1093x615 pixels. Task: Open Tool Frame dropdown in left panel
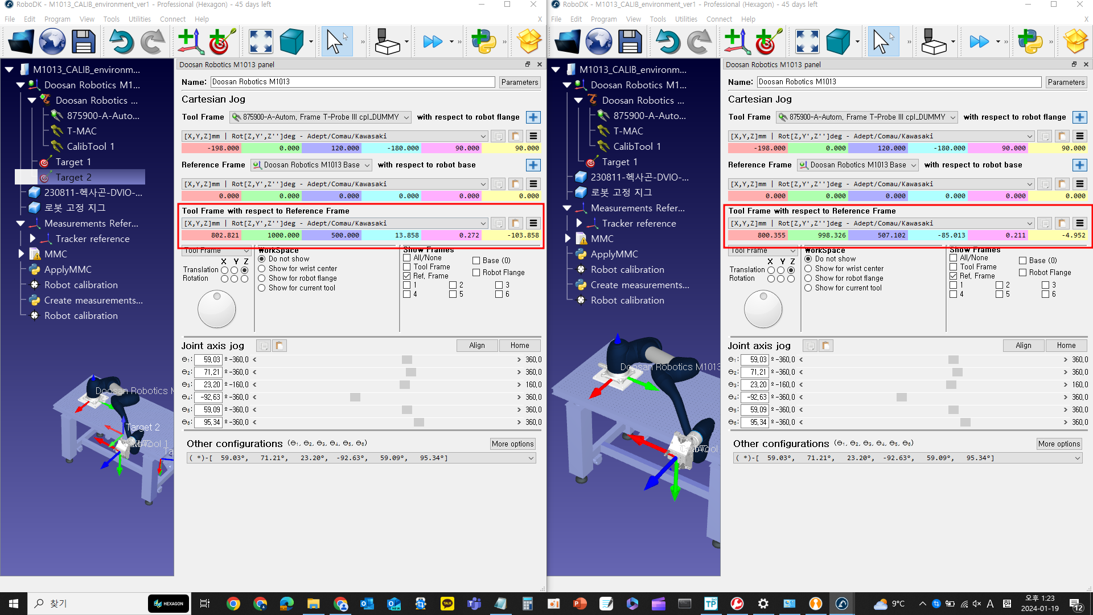320,117
